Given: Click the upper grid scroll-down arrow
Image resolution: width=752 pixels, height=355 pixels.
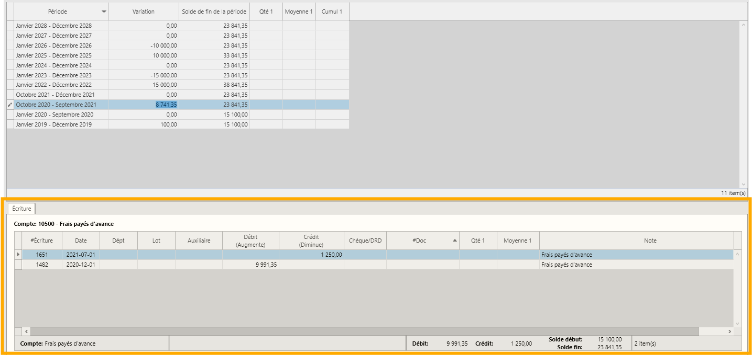Looking at the screenshot, I should tap(743, 184).
